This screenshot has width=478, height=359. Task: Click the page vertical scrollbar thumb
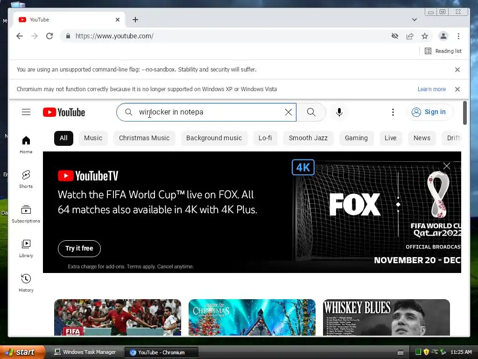[x=465, y=113]
